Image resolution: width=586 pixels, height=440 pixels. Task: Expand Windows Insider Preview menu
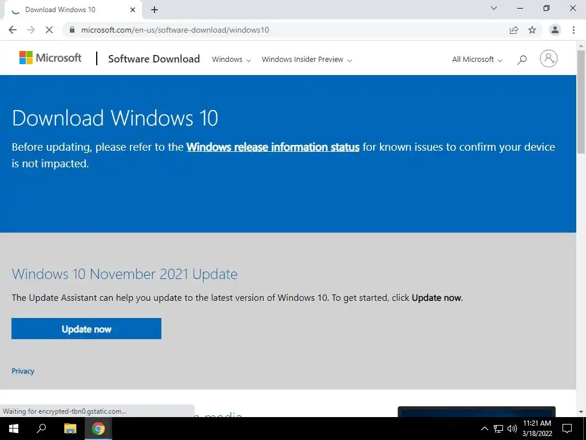coord(307,60)
